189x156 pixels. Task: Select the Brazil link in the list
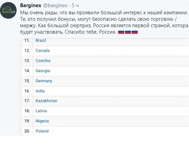pos(41,40)
